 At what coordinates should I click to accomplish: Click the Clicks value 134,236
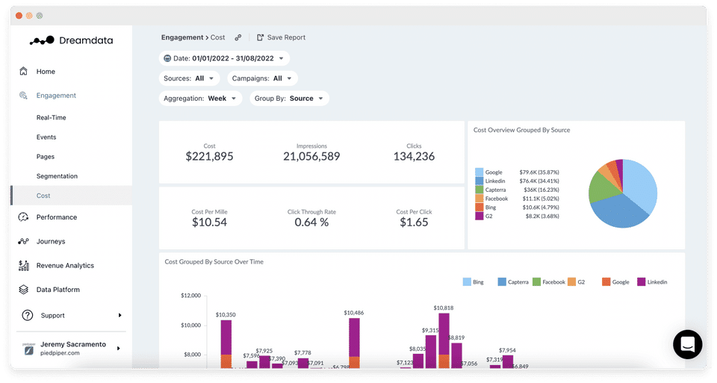point(414,156)
